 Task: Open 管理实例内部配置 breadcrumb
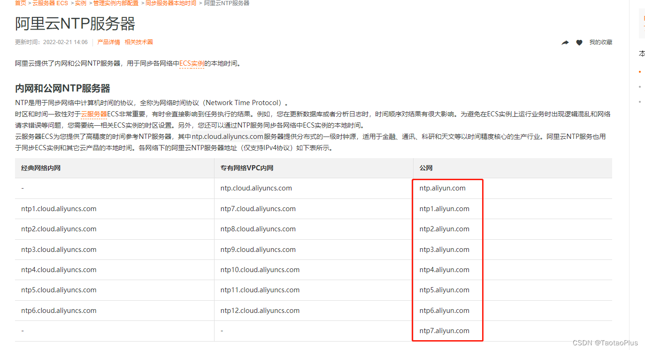click(x=116, y=3)
